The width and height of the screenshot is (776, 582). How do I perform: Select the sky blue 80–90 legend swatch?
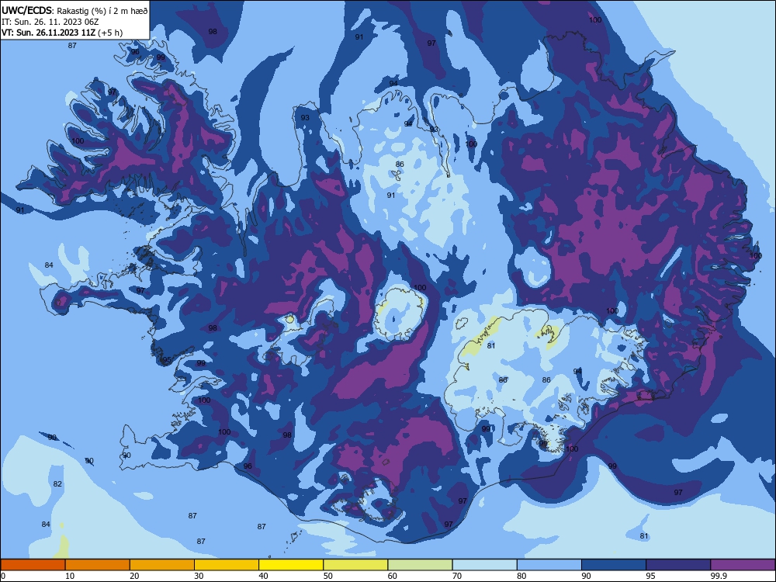click(549, 565)
